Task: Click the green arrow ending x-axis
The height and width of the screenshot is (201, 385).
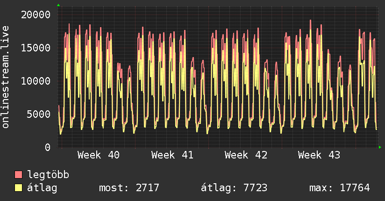Action: pyautogui.click(x=380, y=147)
